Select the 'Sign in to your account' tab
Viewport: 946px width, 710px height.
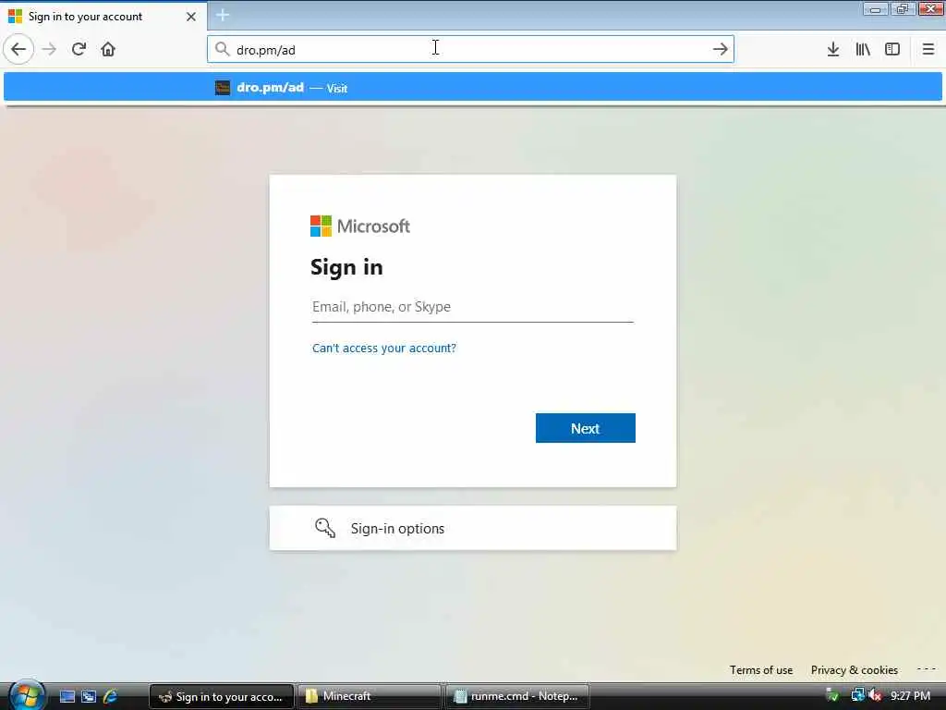[103, 16]
